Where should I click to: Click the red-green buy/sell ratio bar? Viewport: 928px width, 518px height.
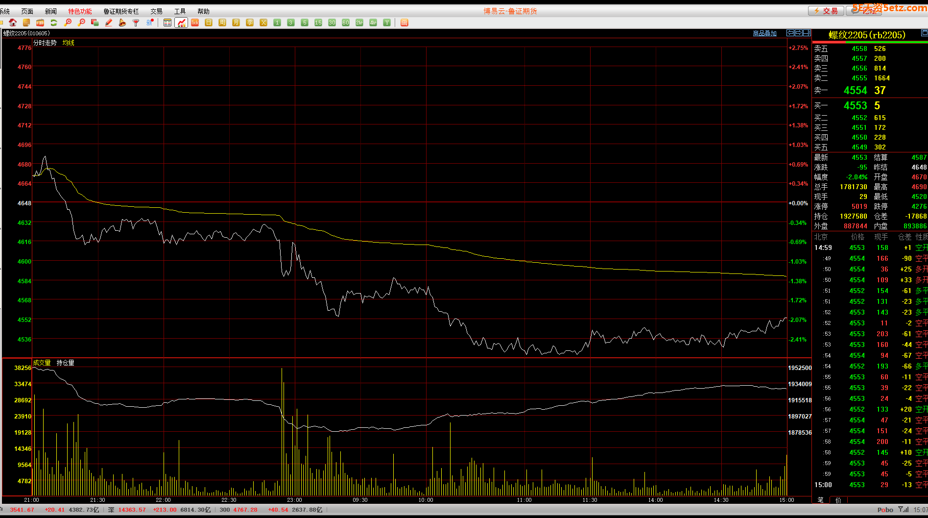(x=870, y=42)
